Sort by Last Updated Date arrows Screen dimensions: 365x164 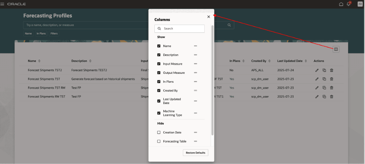pyautogui.click(x=306, y=61)
